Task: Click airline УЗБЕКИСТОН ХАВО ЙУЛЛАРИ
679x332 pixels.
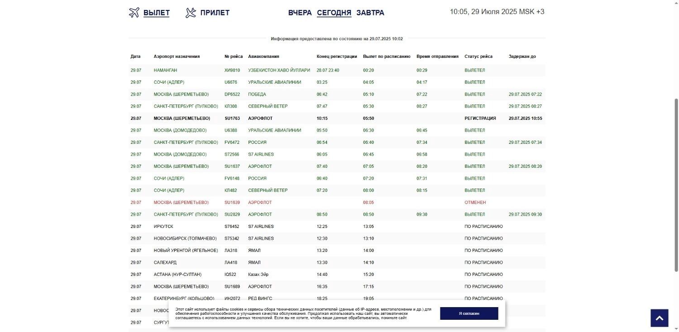Action: (x=279, y=71)
